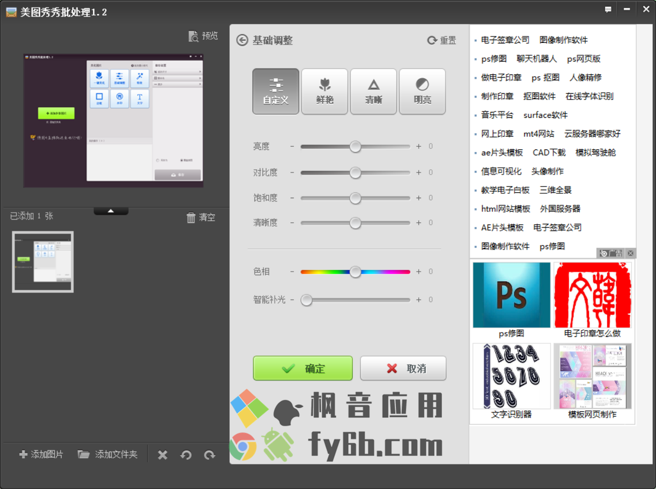Viewport: 656px width, 489px height.
Task: Open the 信息可视化 ad link
Action: [501, 171]
